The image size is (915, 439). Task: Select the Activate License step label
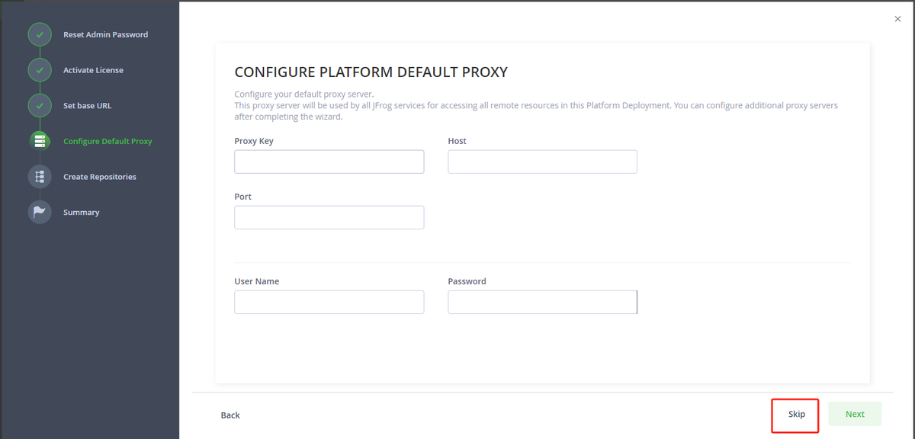(93, 70)
